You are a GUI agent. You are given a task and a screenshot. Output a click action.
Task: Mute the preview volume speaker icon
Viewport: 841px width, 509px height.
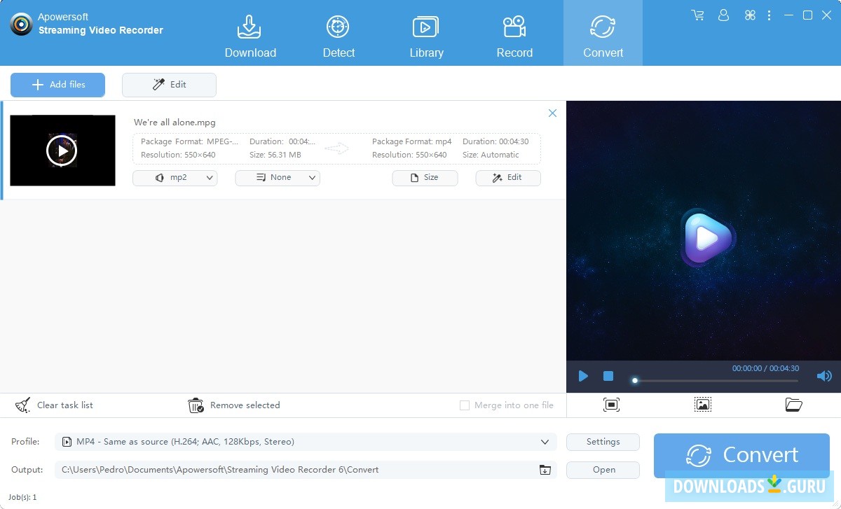824,377
